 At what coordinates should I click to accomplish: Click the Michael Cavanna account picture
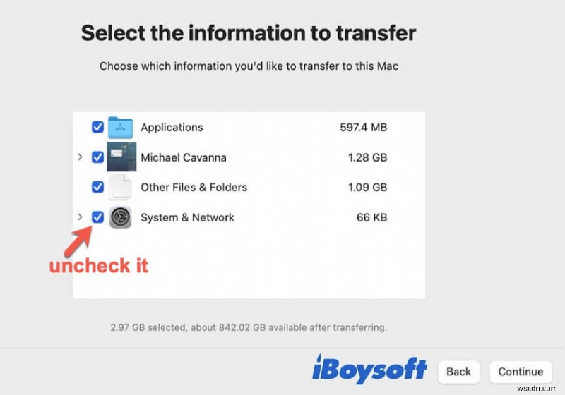coord(121,157)
